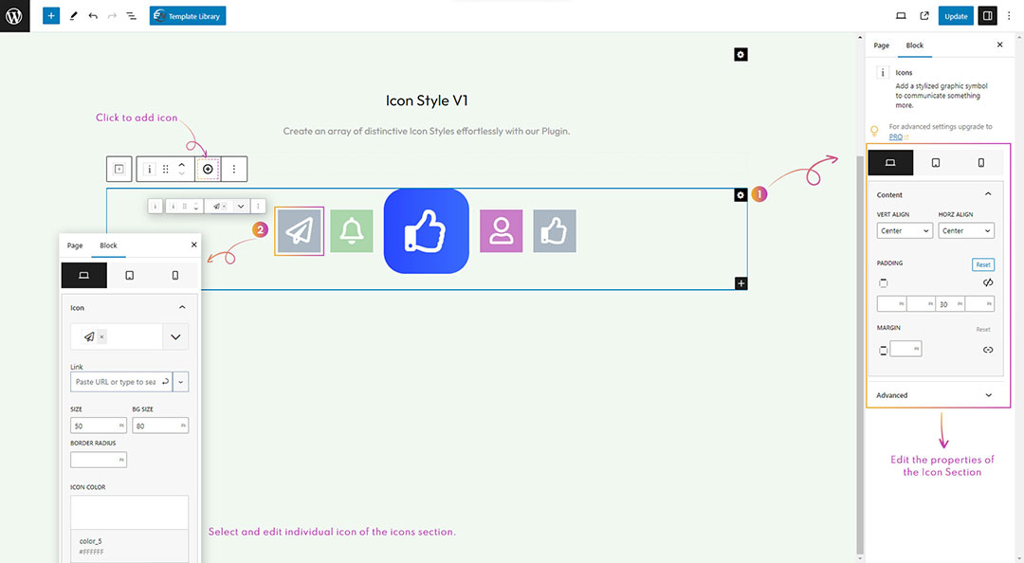Toggle the padding unlink sides button
The width and height of the screenshot is (1024, 563).
(x=987, y=282)
